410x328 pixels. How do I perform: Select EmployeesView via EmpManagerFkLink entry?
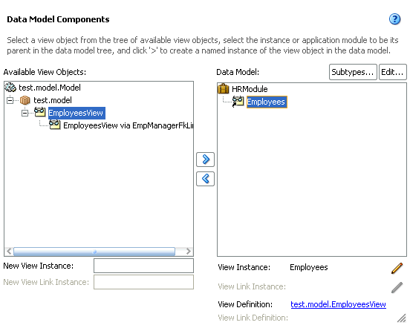pos(128,125)
